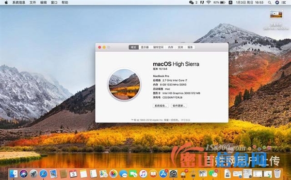The width and height of the screenshot is (291, 180).
Task: Click the 软件更新 button
Action: pos(178,106)
